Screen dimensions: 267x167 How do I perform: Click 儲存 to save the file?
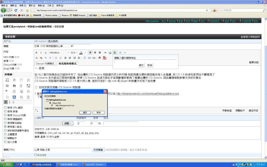tap(85, 113)
